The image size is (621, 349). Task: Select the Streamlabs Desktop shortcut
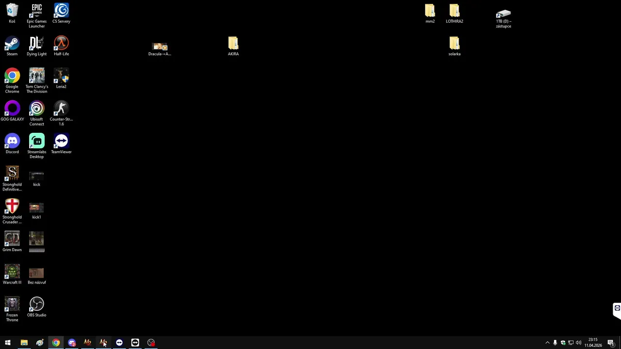tap(36, 146)
